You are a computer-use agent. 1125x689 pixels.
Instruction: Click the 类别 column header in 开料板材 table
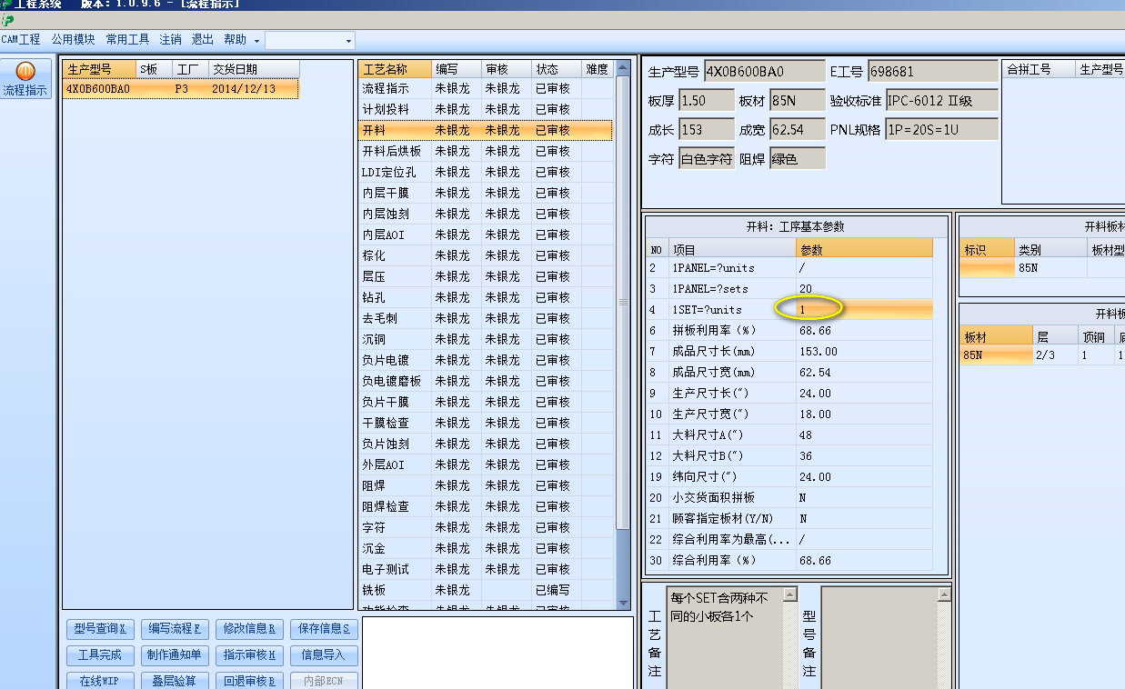[1050, 249]
